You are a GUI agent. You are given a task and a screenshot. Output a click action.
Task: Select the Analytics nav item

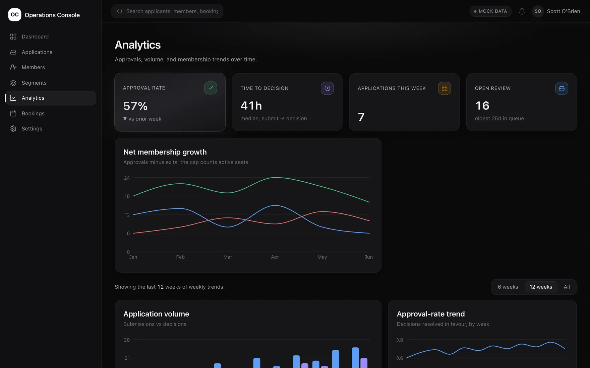pyautogui.click(x=51, y=98)
